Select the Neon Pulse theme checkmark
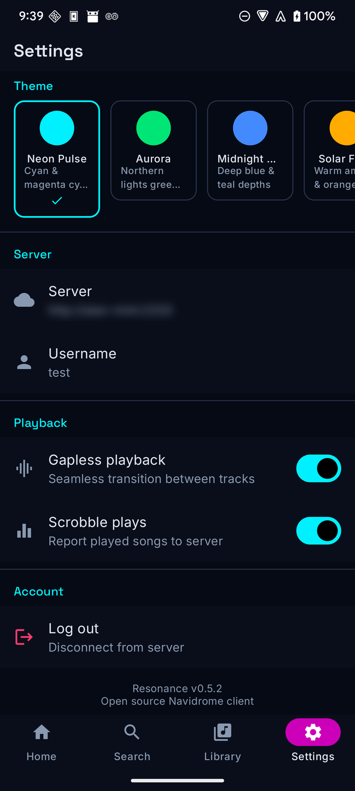Screen dimensions: 355x791 (57, 201)
